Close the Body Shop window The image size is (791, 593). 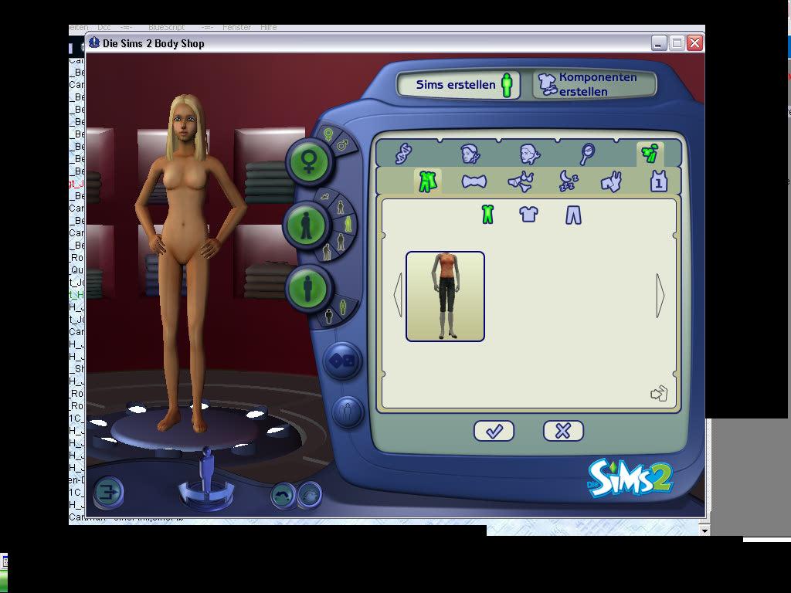click(694, 43)
